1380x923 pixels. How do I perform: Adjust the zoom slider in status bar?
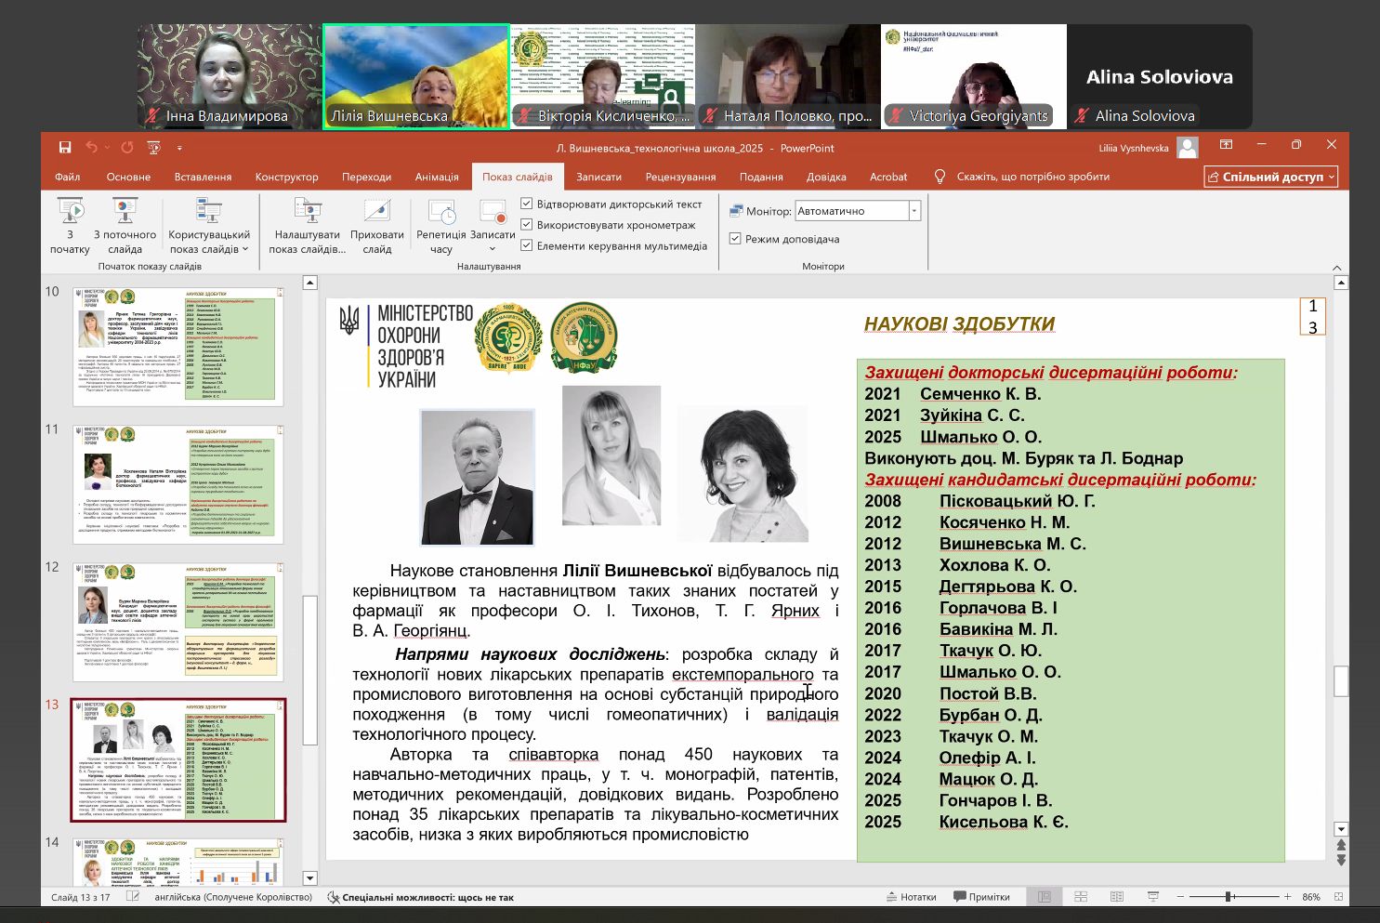point(1229,897)
